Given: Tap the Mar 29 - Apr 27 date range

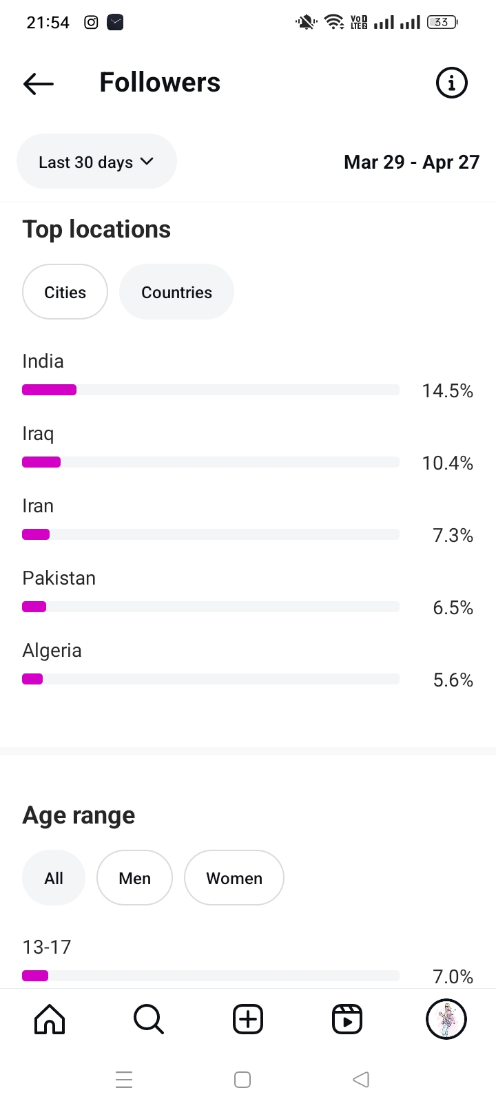Looking at the screenshot, I should [x=411, y=163].
